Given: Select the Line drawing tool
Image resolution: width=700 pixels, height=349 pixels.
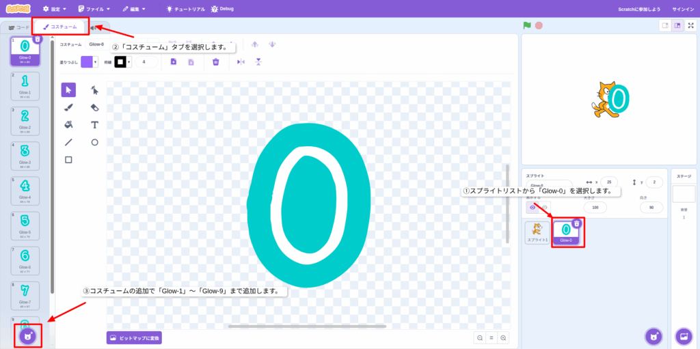Looking at the screenshot, I should (x=68, y=142).
